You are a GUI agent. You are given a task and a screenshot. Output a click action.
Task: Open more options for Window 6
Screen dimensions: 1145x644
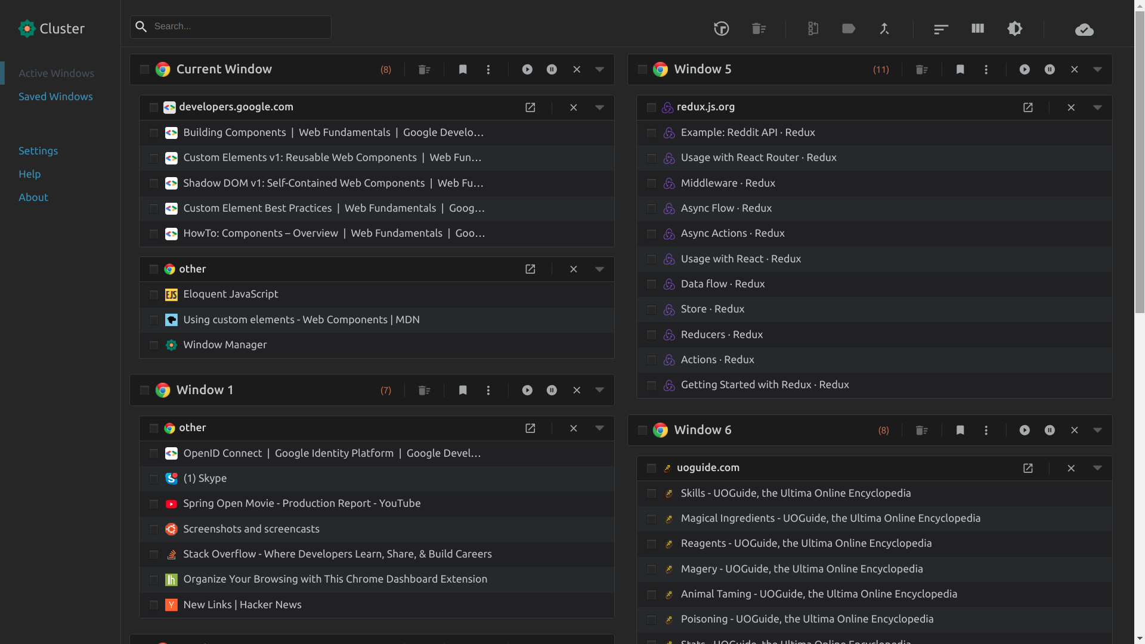[x=986, y=431]
